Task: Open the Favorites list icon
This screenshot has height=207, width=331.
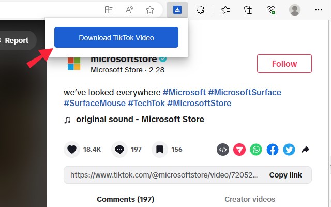Action: pyautogui.click(x=225, y=10)
